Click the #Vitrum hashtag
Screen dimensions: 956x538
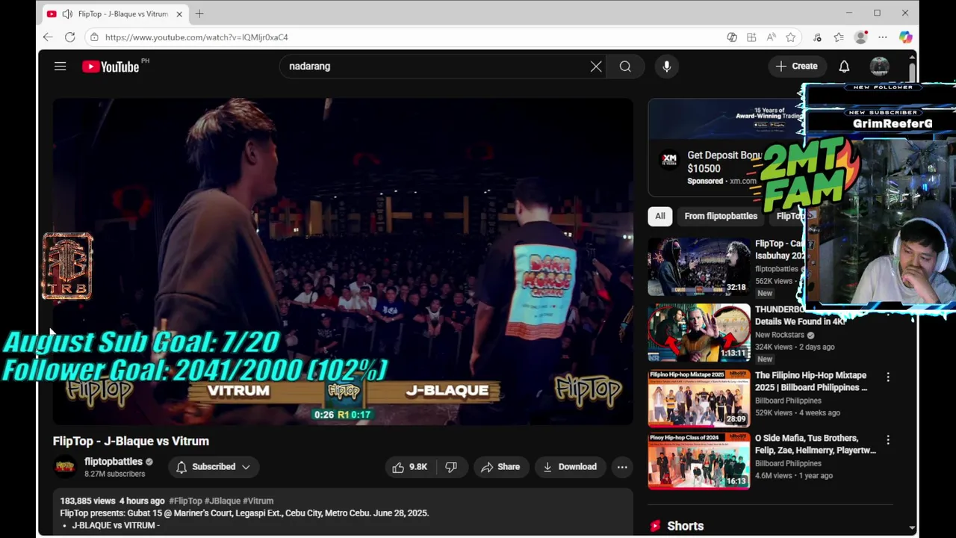[258, 501]
